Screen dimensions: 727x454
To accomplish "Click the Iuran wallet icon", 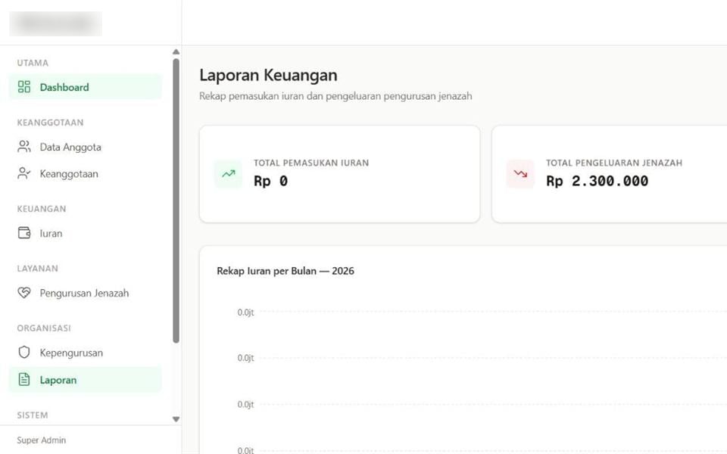I will click(x=24, y=232).
